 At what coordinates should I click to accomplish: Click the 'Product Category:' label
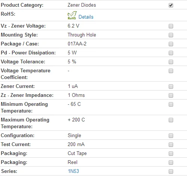pyautogui.click(x=22, y=5)
